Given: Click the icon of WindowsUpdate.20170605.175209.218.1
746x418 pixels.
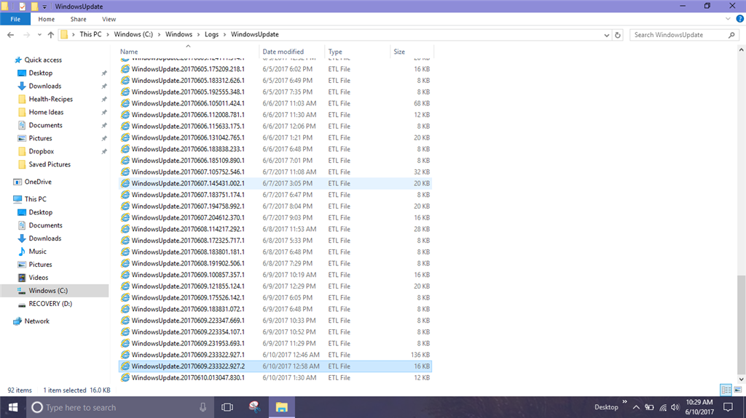Looking at the screenshot, I should click(125, 69).
